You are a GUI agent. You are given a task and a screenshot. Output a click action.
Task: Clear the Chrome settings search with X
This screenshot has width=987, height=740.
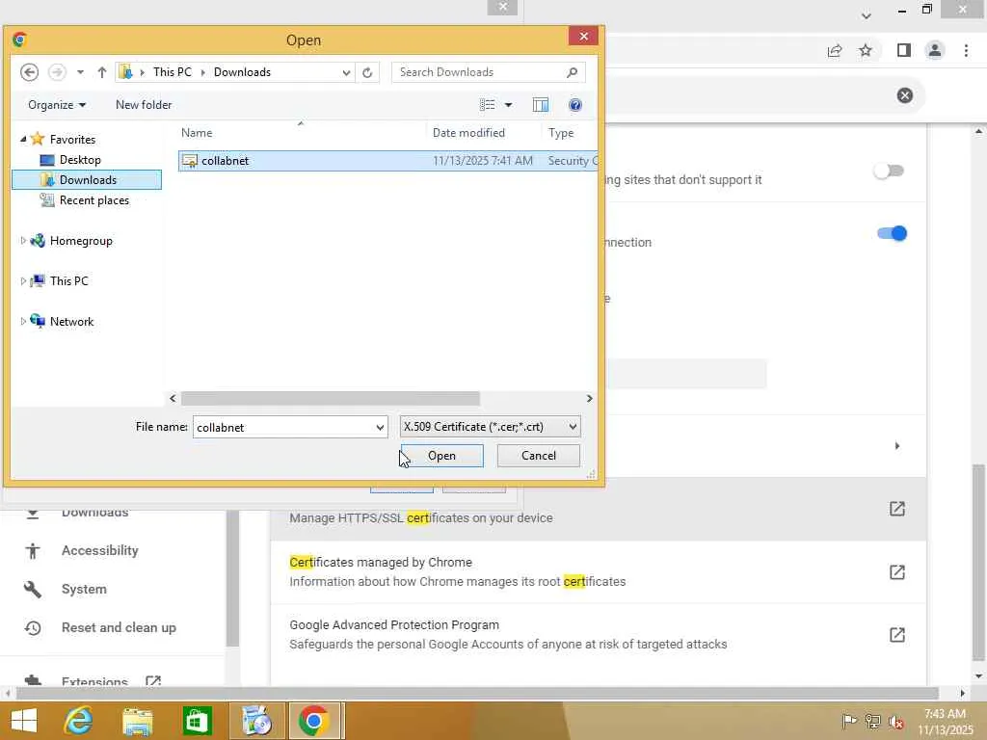pos(904,95)
